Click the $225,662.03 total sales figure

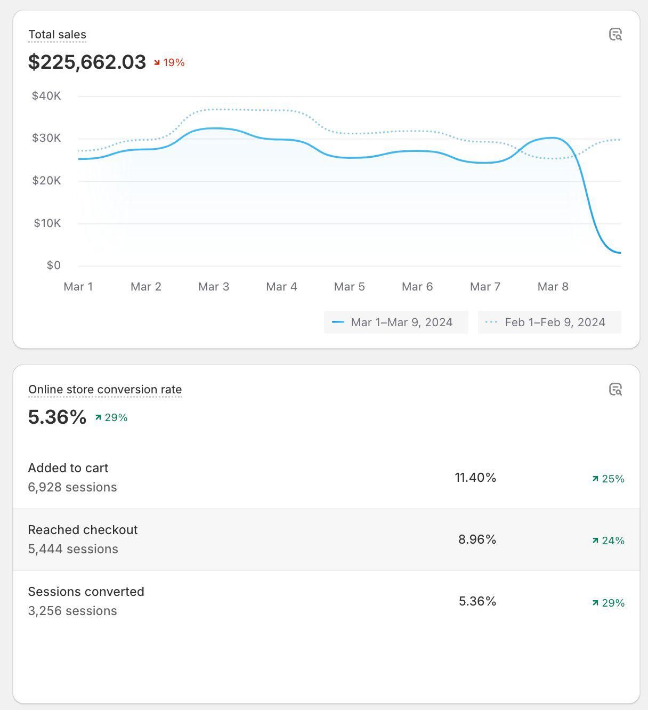pyautogui.click(x=87, y=62)
